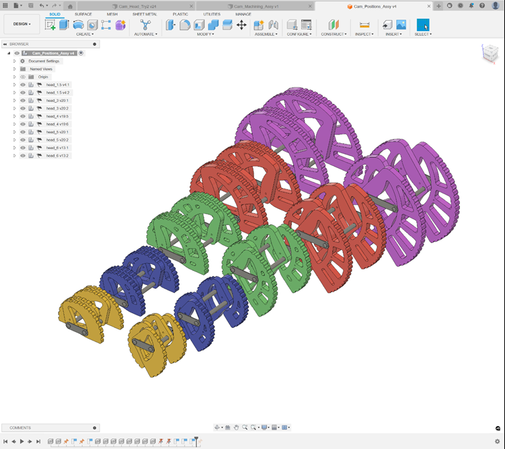
Task: Open the CONSTRUCT menu label
Action: click(334, 34)
